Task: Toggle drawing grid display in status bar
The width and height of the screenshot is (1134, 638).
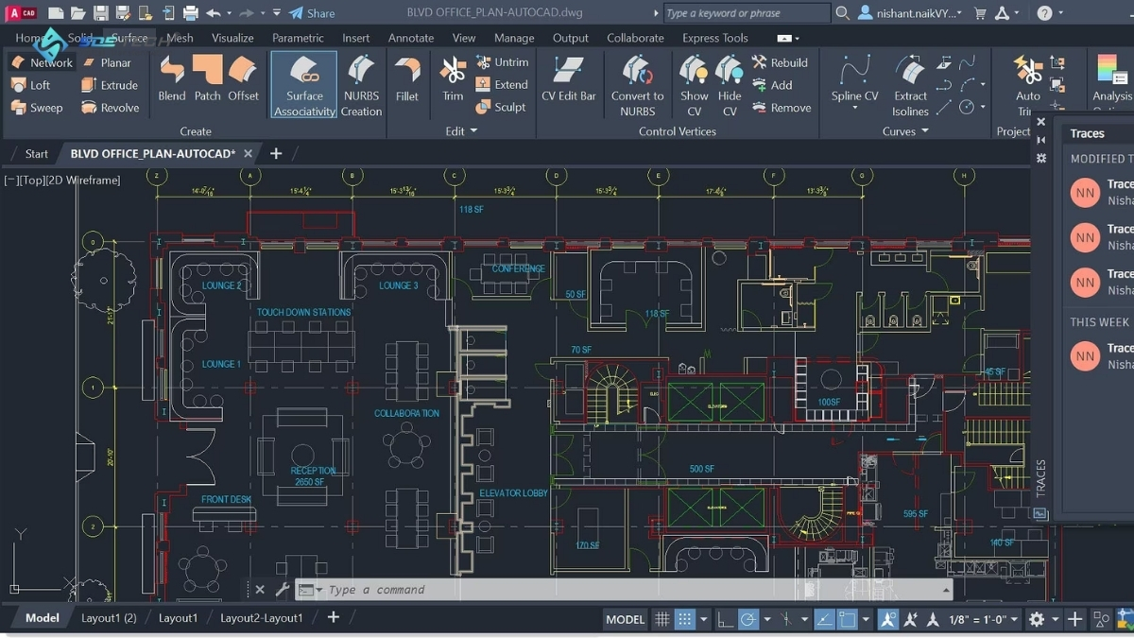Action: (x=662, y=619)
